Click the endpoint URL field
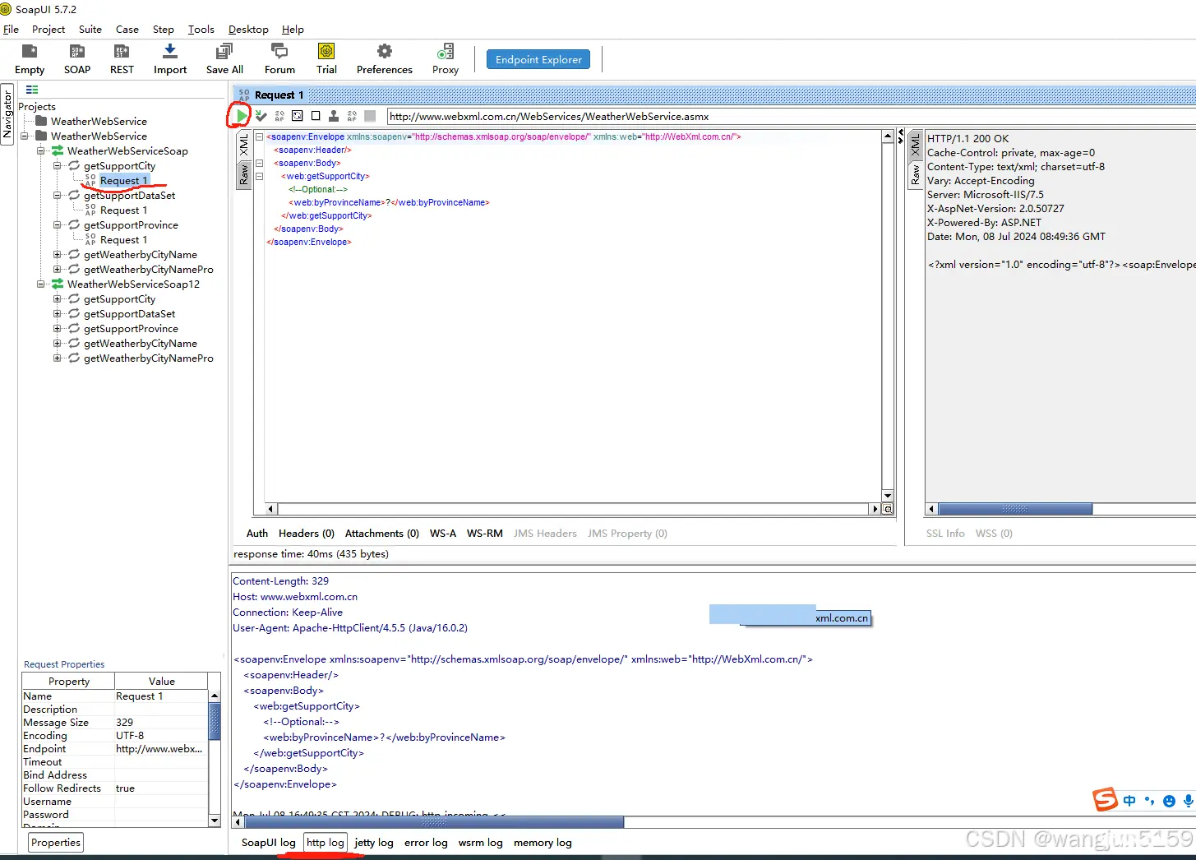The image size is (1196, 860). [791, 116]
